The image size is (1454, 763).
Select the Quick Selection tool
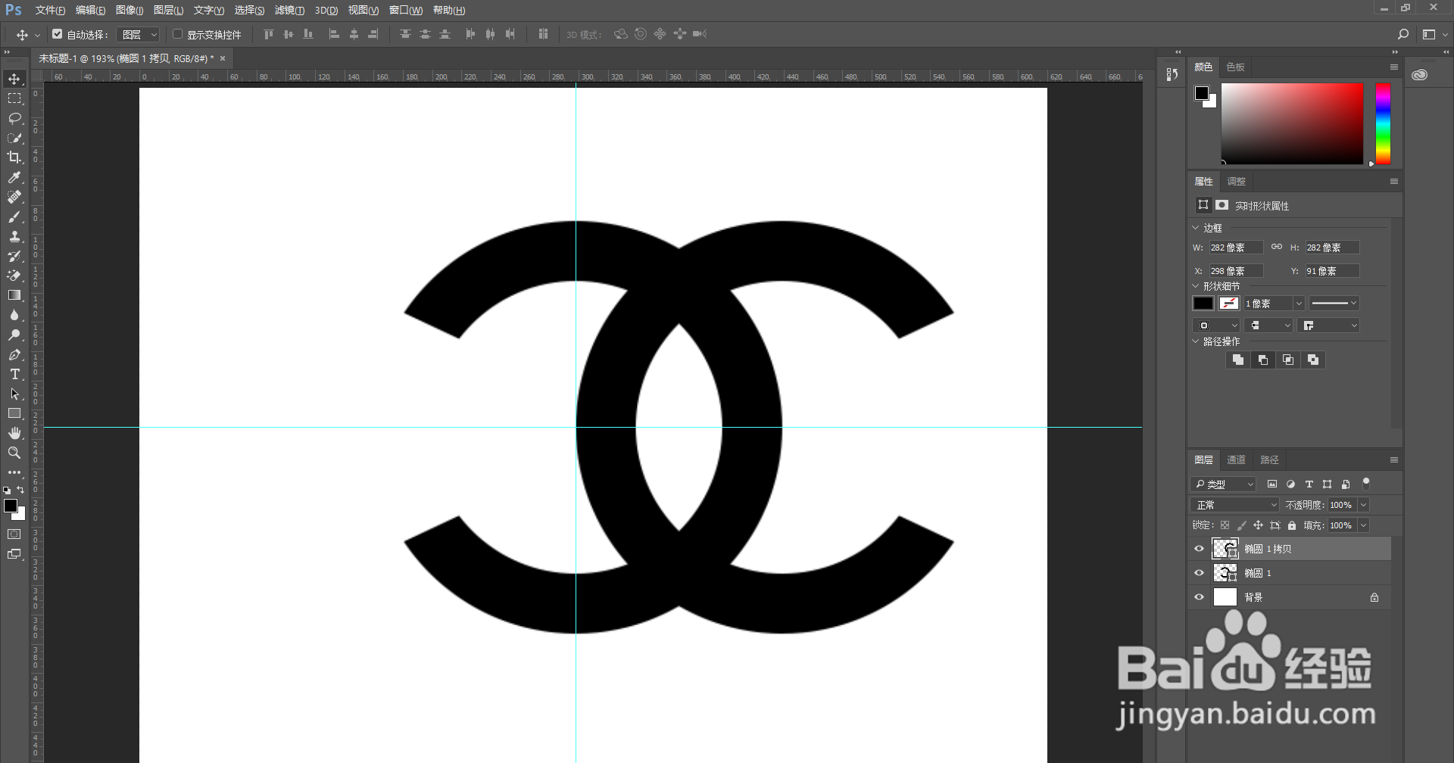click(x=14, y=138)
